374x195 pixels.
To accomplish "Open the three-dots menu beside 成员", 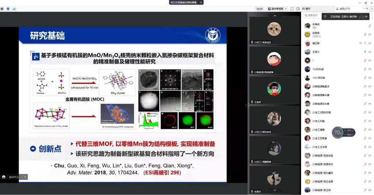I will pos(364,8).
